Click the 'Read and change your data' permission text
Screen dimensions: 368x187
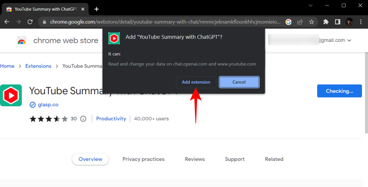coord(182,64)
